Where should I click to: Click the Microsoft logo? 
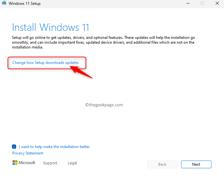pos(24,162)
